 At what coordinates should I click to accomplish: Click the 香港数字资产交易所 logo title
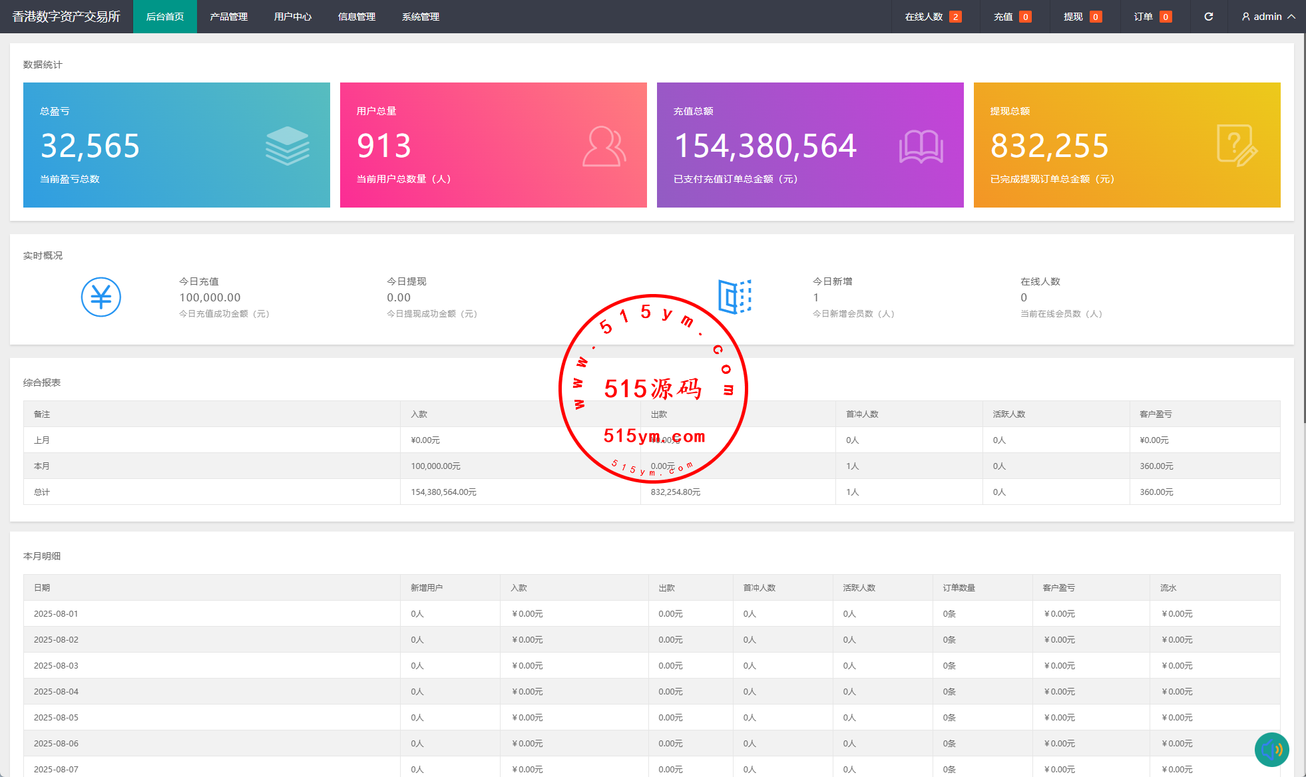(66, 17)
